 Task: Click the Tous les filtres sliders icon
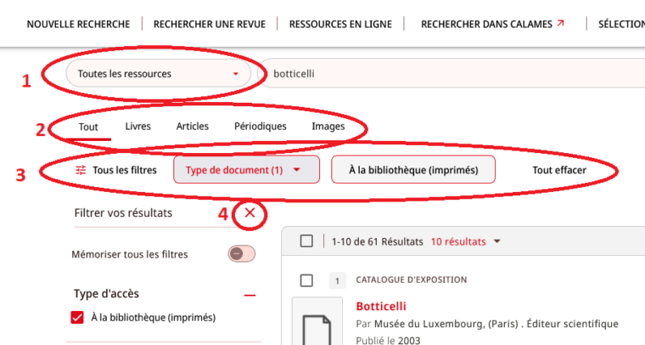(x=81, y=170)
